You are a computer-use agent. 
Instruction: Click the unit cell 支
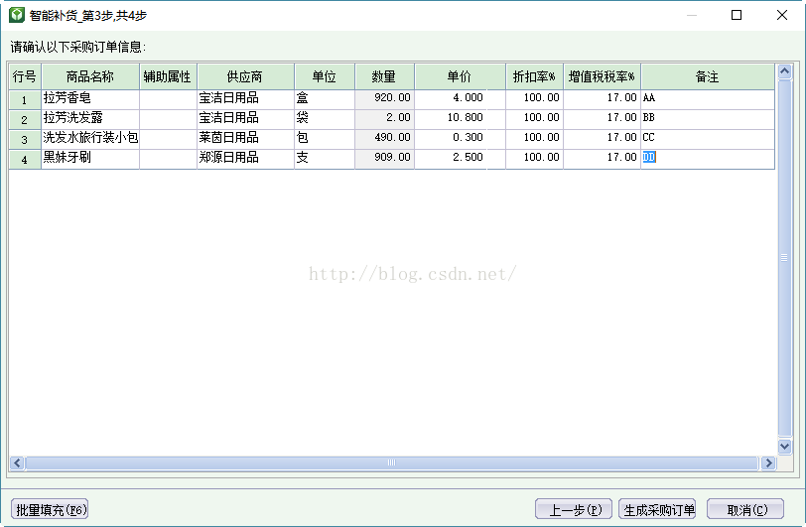(325, 159)
